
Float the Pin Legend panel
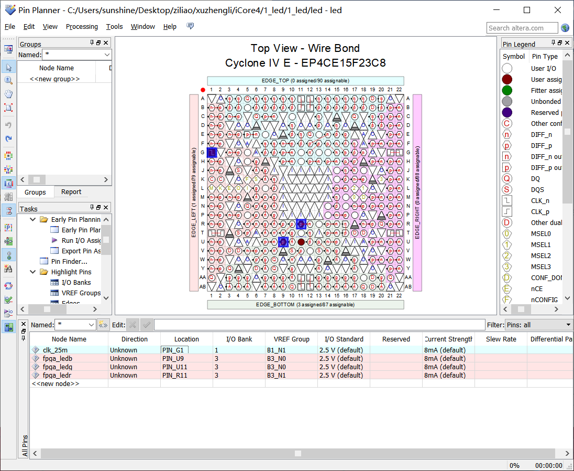coord(559,43)
